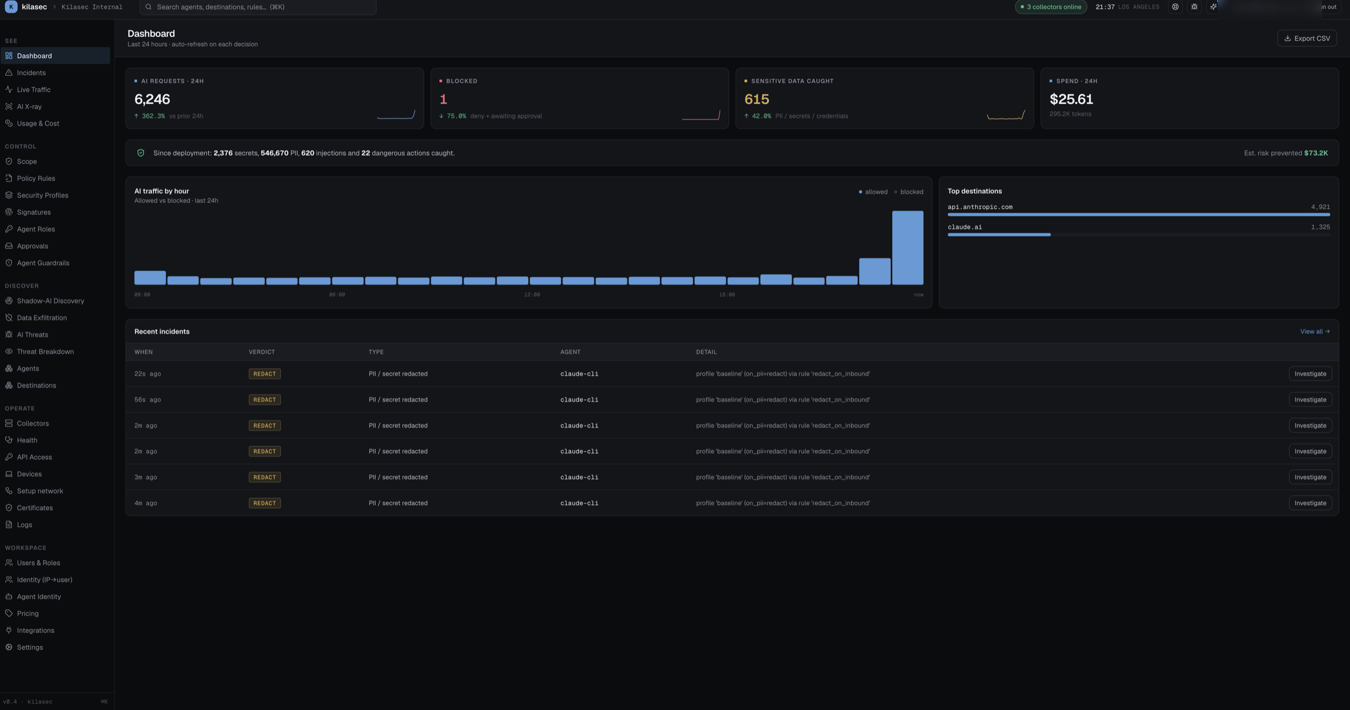Open the Blocked stat card showing 1

pos(579,98)
